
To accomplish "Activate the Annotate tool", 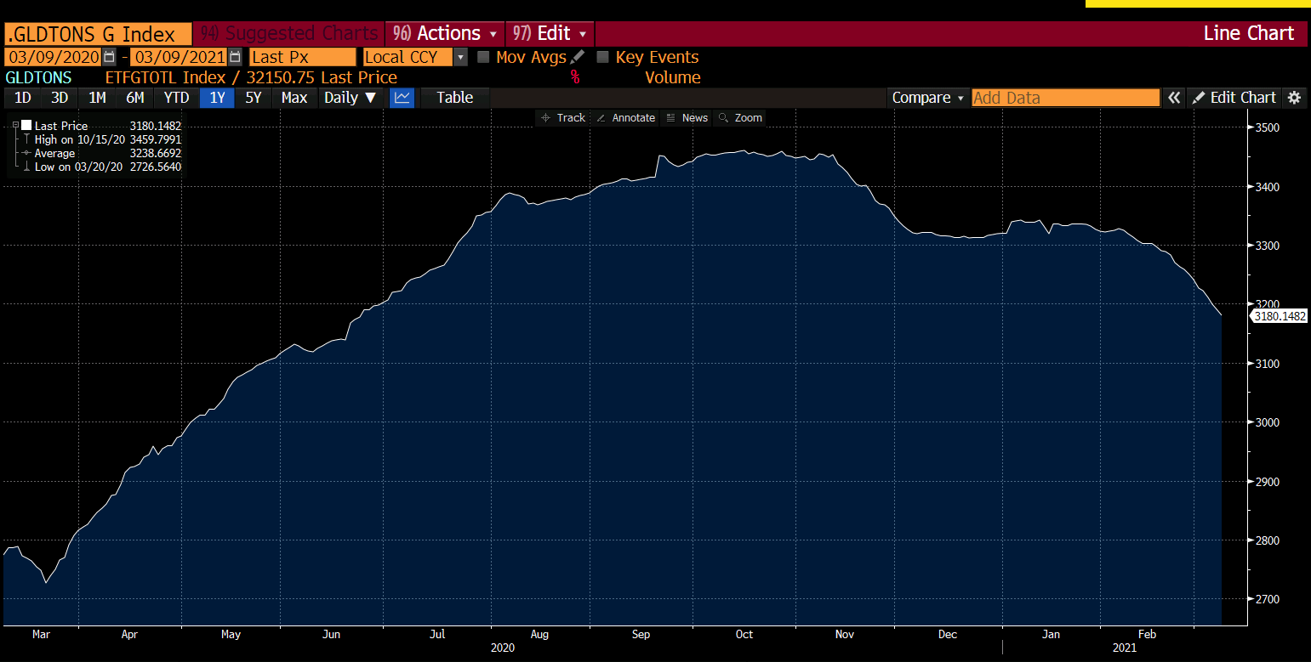I will click(626, 118).
